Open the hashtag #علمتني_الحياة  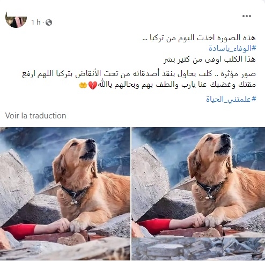[231, 99]
